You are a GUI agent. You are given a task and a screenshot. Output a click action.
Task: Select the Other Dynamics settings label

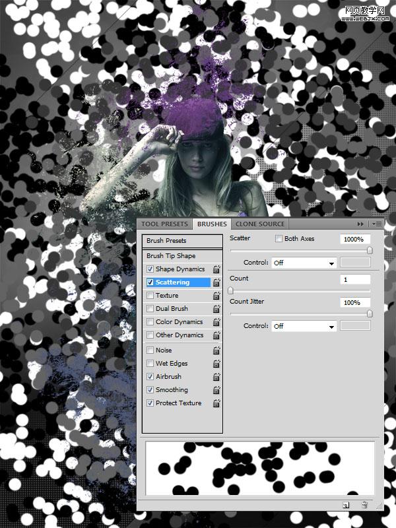pos(180,335)
